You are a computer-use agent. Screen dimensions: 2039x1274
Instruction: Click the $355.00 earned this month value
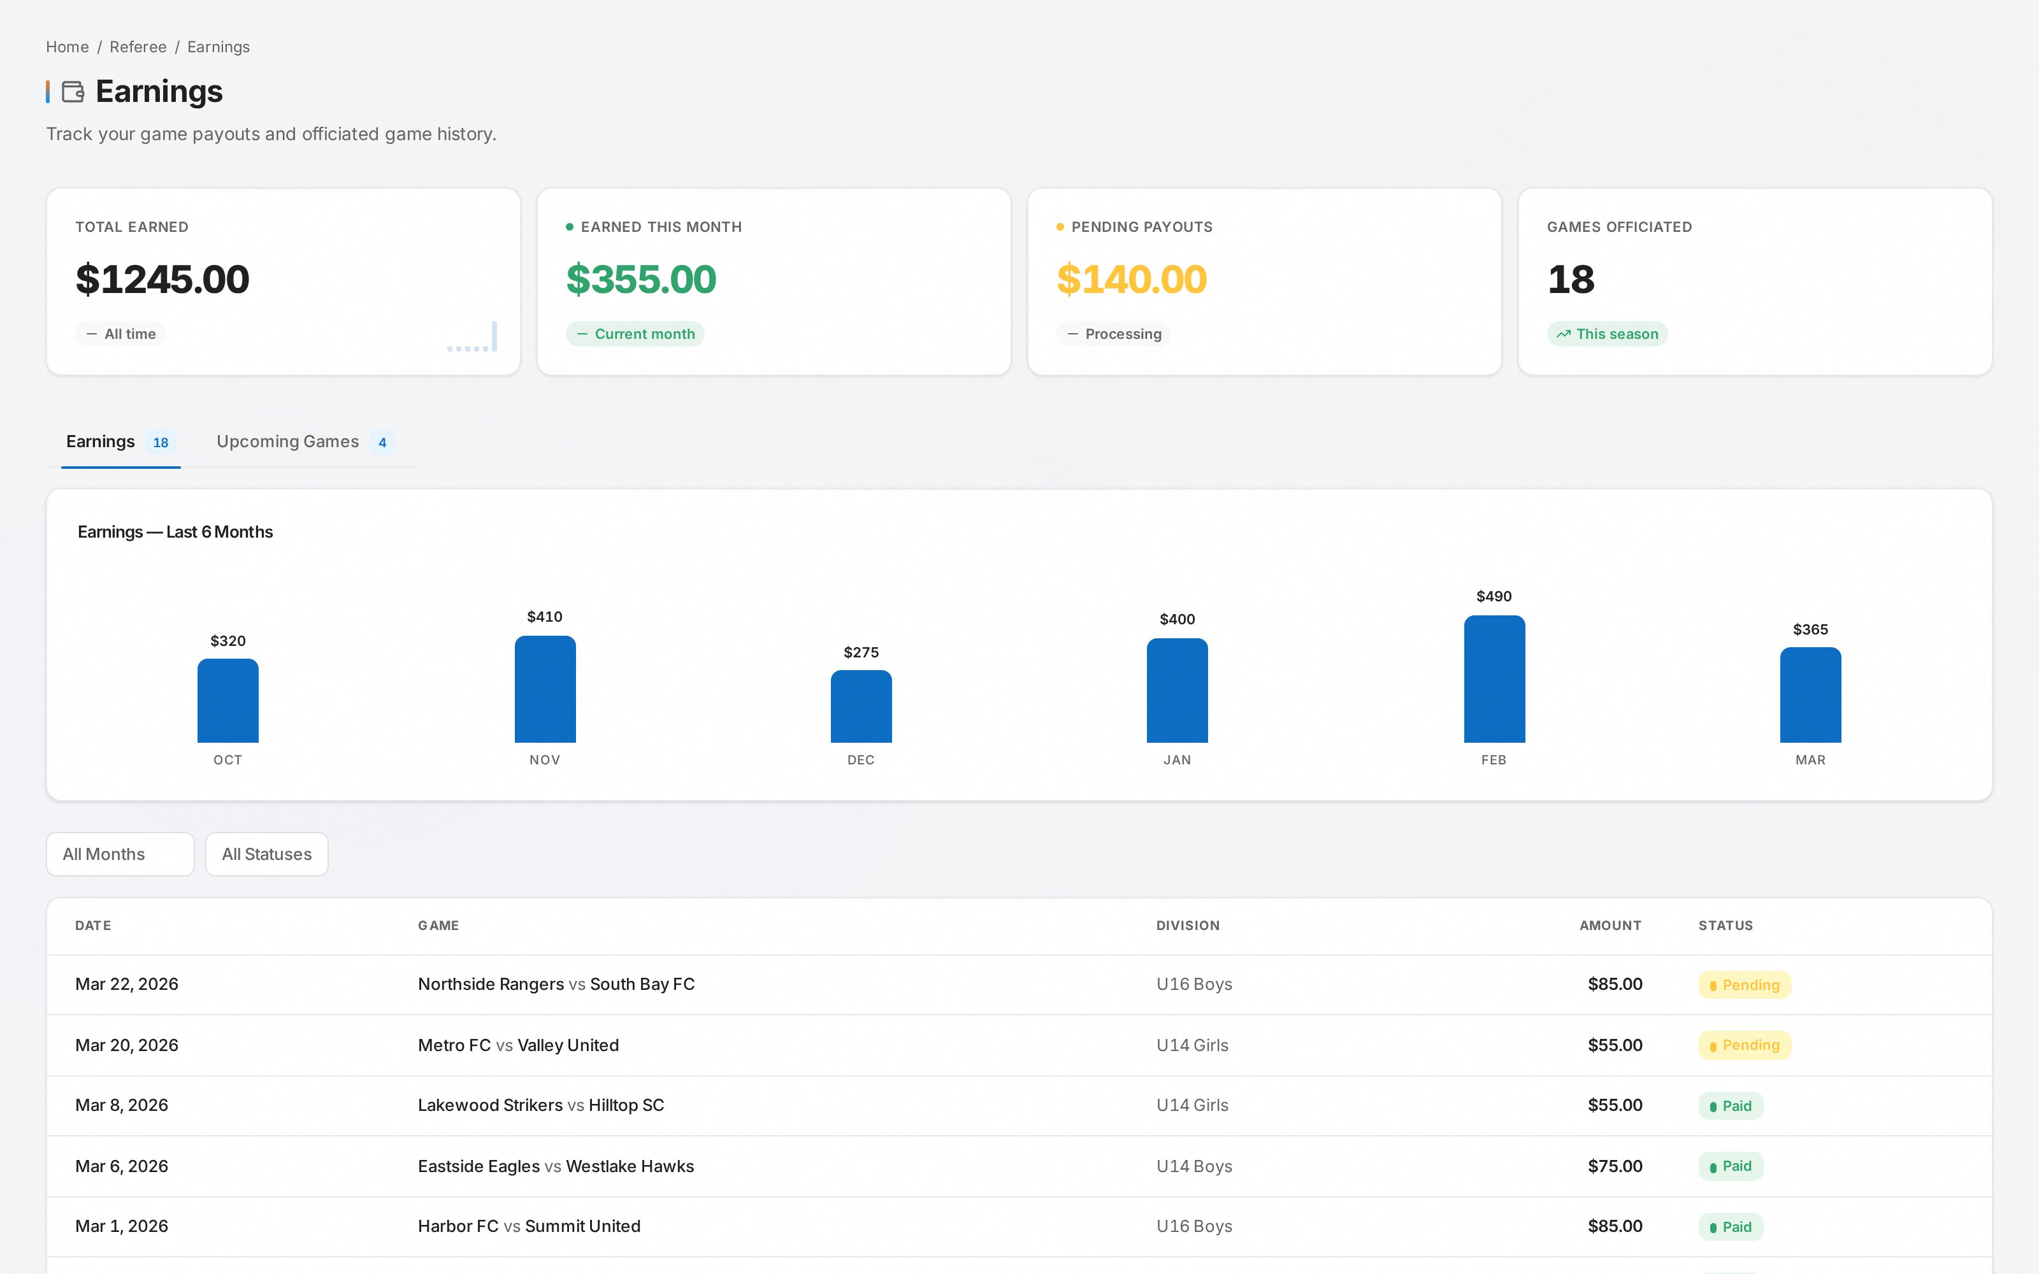[x=641, y=280]
